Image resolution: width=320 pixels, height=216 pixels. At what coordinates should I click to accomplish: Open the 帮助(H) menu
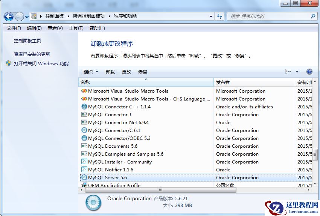click(97, 28)
